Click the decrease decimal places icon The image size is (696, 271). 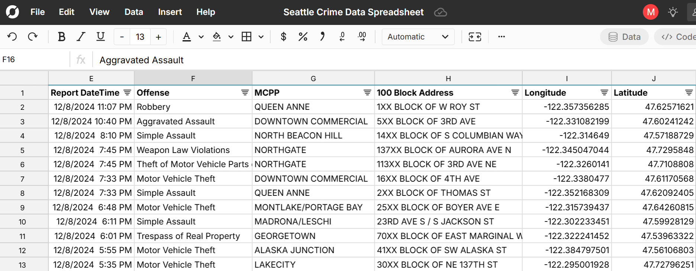click(x=342, y=36)
